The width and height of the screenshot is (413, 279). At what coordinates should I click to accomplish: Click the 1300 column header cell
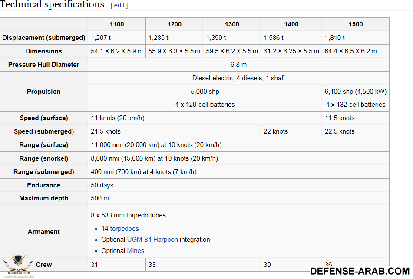pyautogui.click(x=232, y=24)
